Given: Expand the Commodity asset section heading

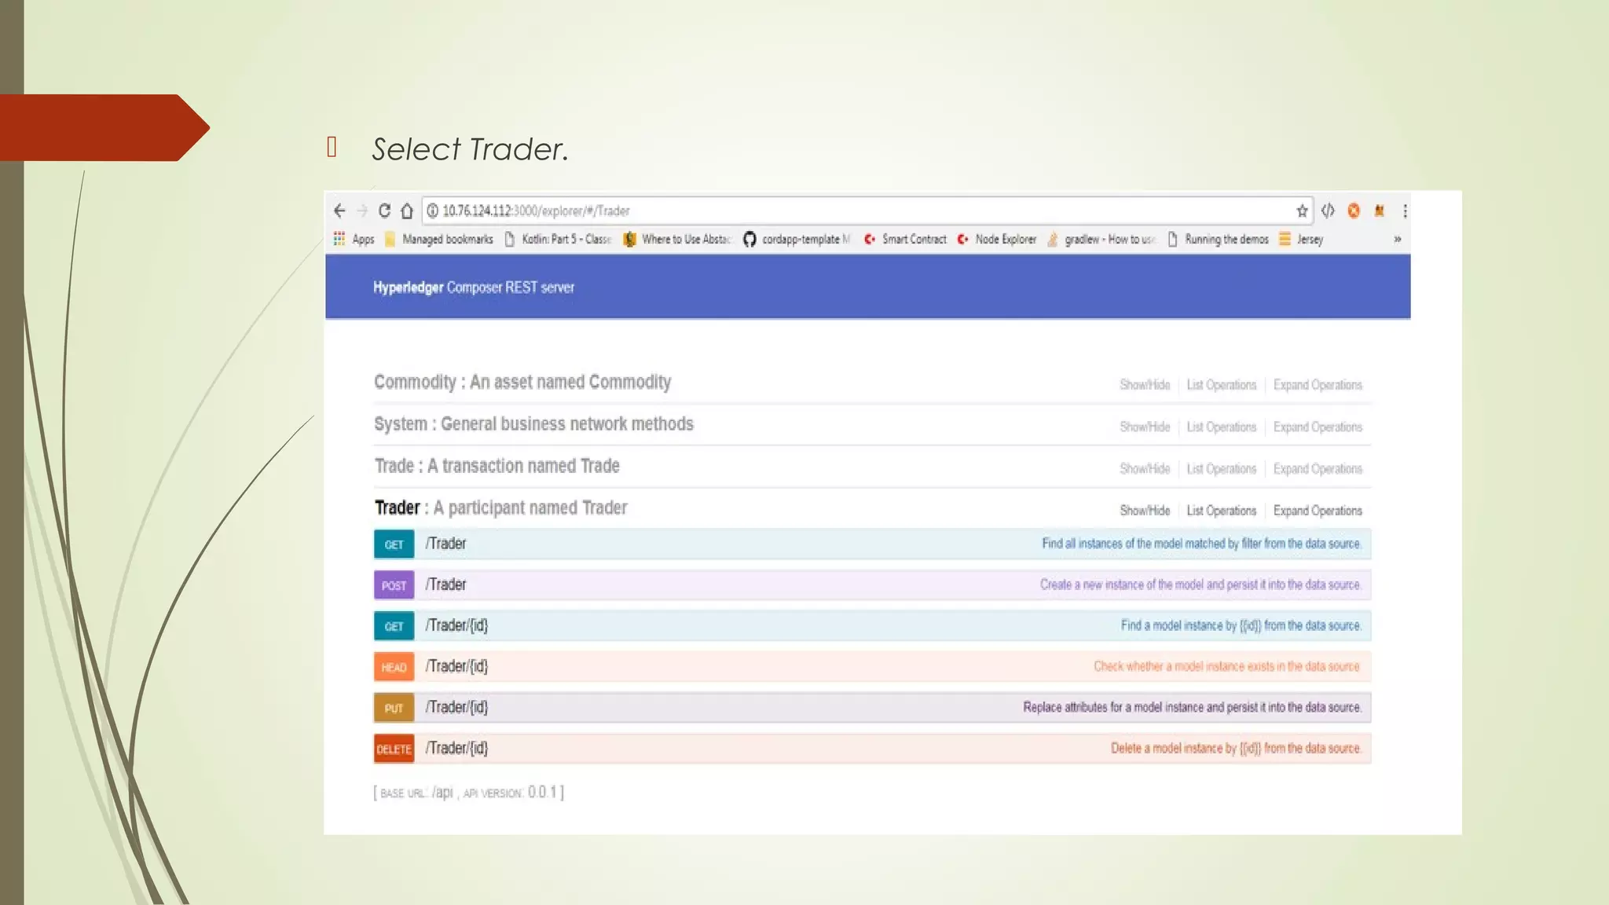Looking at the screenshot, I should tap(522, 382).
